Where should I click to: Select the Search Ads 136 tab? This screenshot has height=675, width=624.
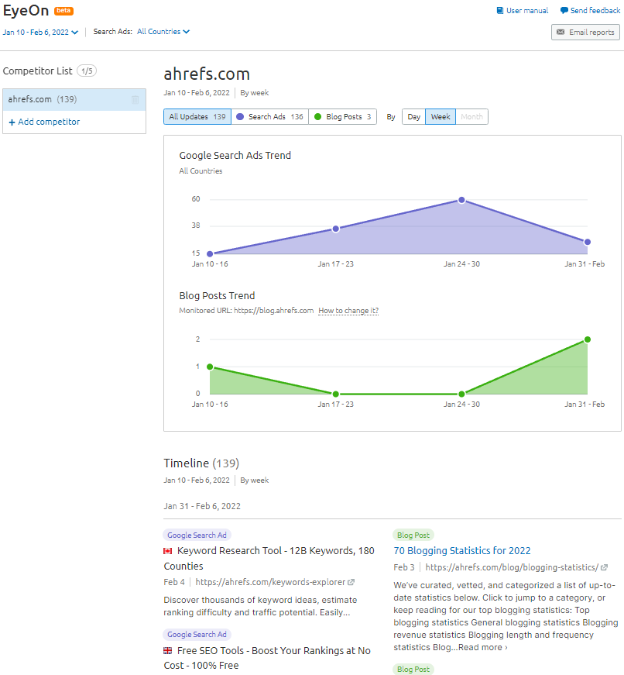click(269, 117)
